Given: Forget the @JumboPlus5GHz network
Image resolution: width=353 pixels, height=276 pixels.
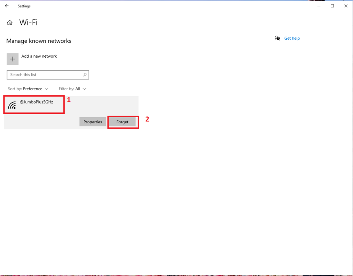Looking at the screenshot, I should click(122, 121).
